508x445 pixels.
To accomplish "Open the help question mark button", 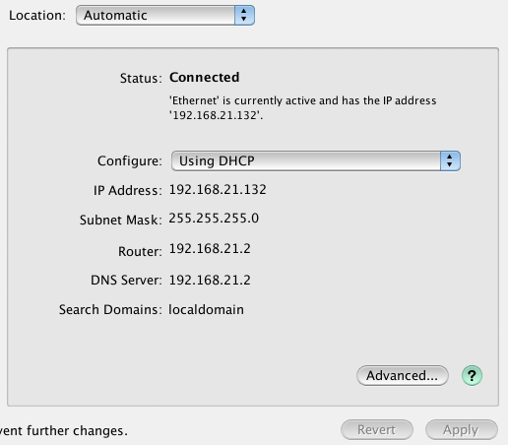I will (x=472, y=375).
